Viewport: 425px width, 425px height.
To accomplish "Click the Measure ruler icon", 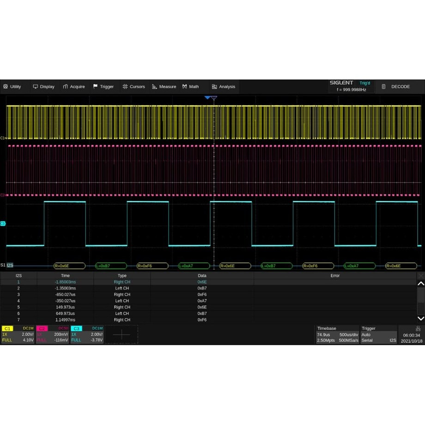I will (x=154, y=86).
